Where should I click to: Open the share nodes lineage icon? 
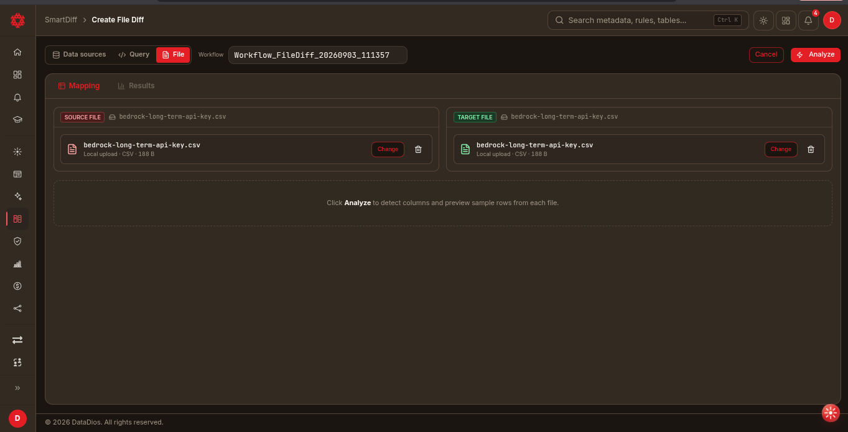[17, 308]
